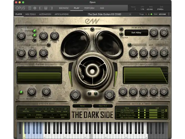Viewport: 185px width, 139px height.
Task: Toggle Stereo Double Left channel light
Action: [35, 35]
